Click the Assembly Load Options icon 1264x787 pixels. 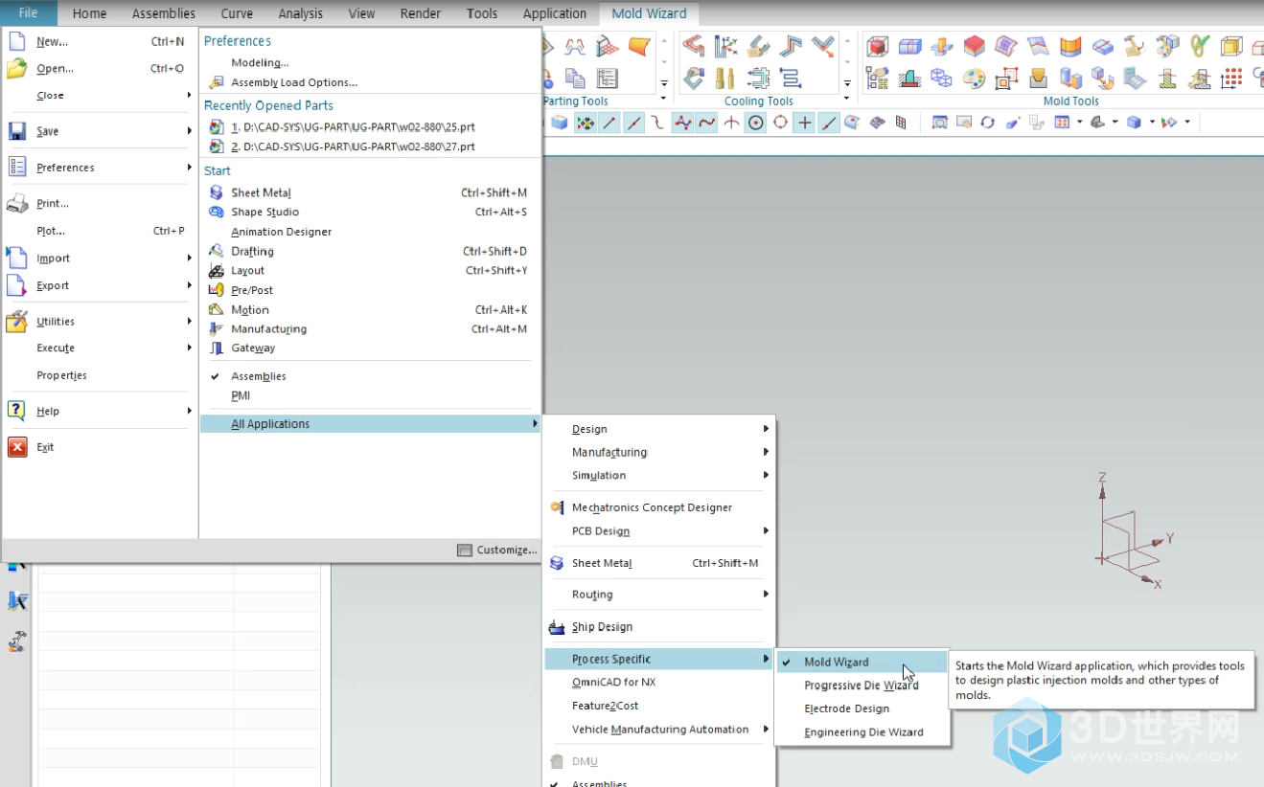click(x=217, y=82)
